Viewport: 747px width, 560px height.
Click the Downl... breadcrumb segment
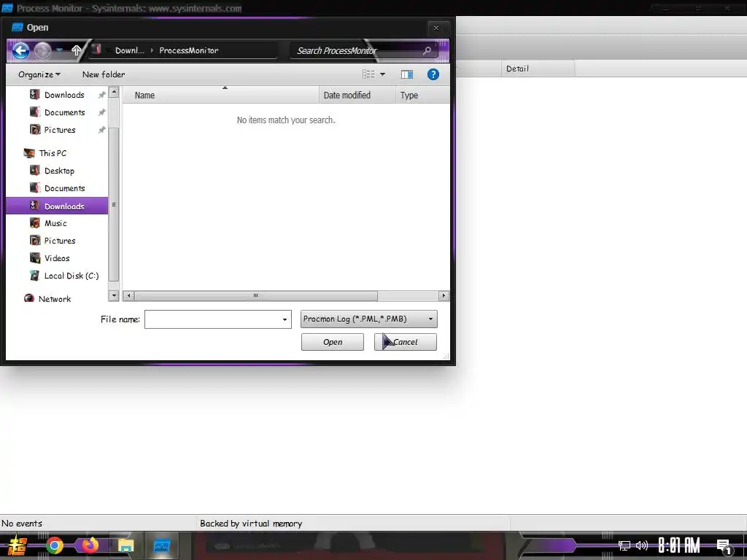pos(130,50)
